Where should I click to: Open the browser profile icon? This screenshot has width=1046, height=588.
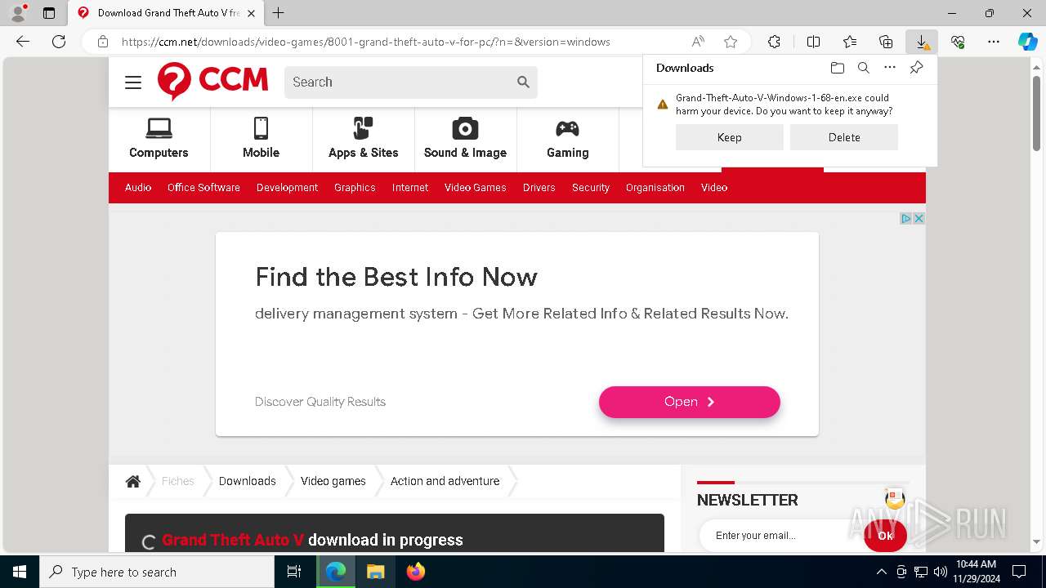point(17,13)
